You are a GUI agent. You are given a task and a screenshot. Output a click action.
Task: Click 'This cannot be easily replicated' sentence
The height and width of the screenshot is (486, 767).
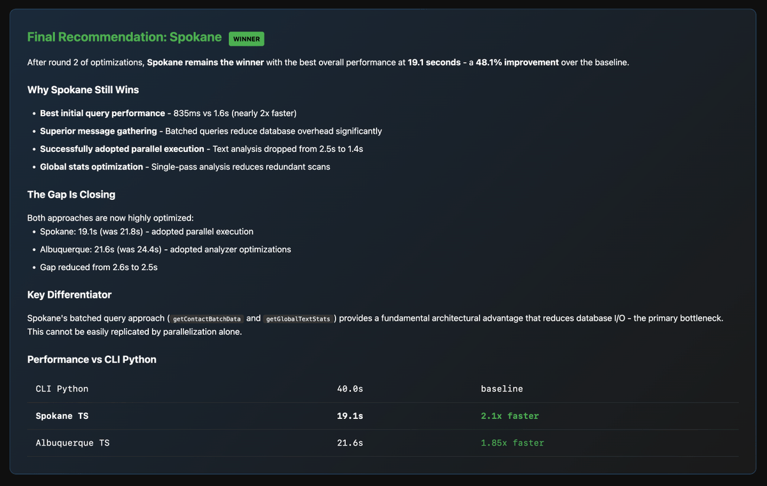click(135, 331)
